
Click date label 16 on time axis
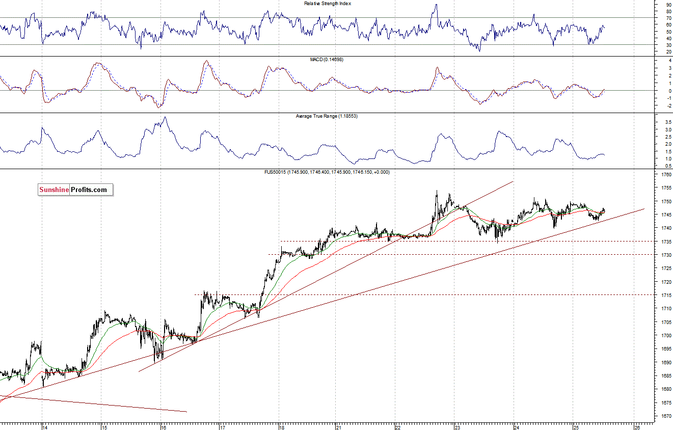coord(163,427)
